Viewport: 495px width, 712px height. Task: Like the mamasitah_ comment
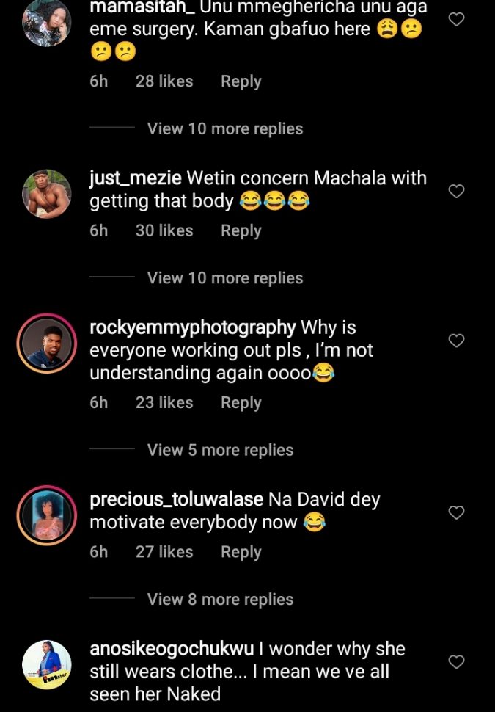(x=456, y=19)
